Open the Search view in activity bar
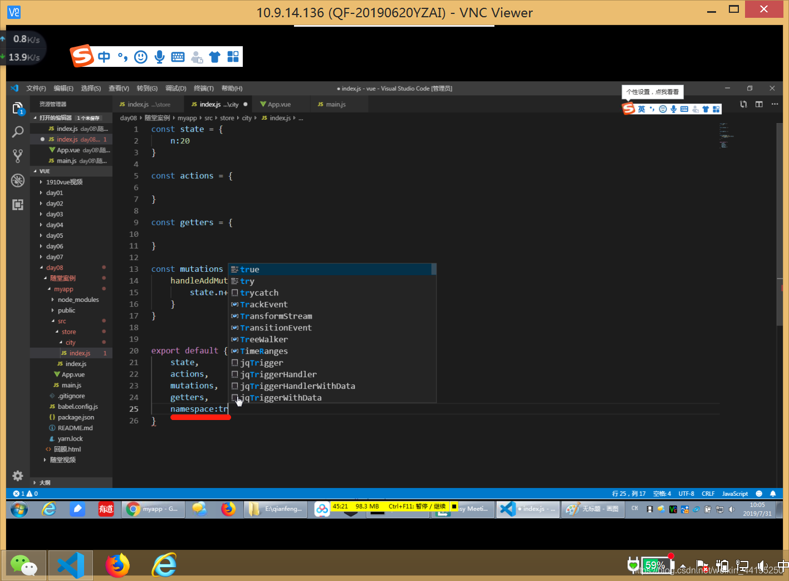Viewport: 789px width, 581px height. point(18,132)
